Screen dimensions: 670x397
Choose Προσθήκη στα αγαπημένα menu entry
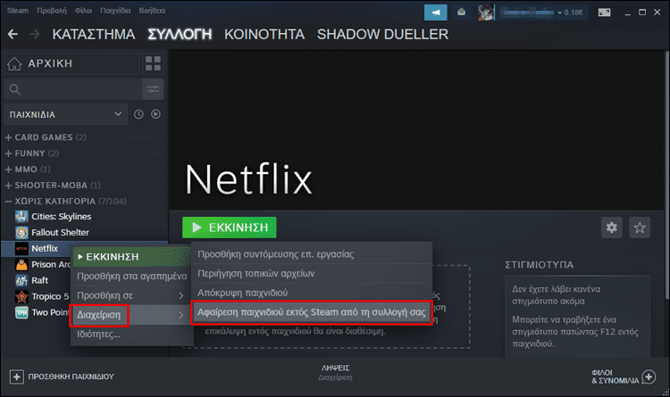click(x=131, y=277)
